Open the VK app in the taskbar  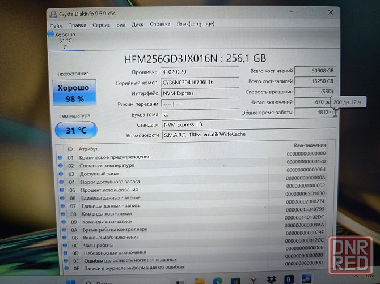pos(288,279)
